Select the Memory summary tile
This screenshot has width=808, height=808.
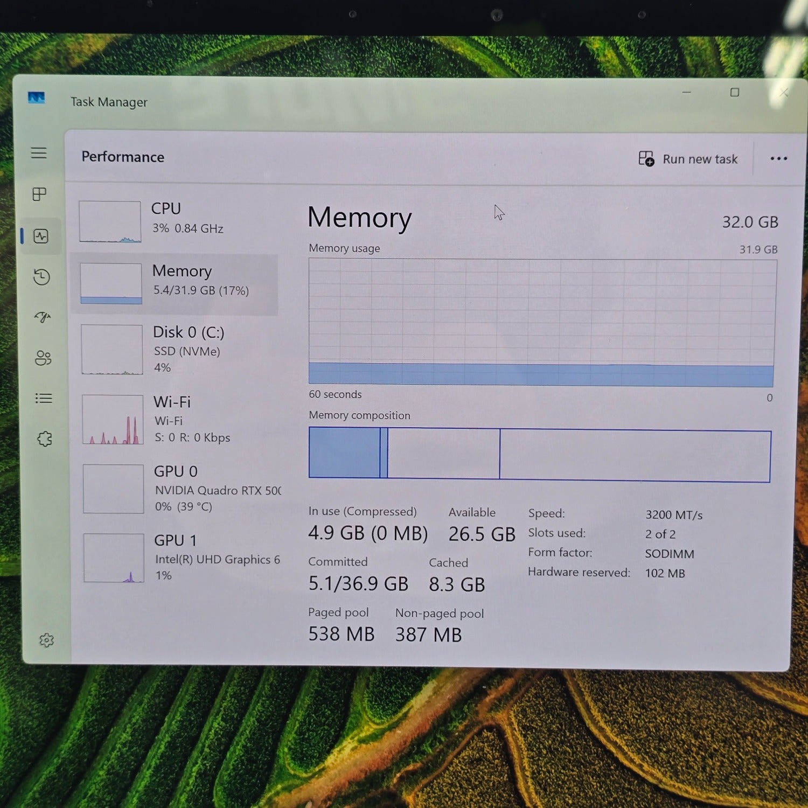click(175, 283)
